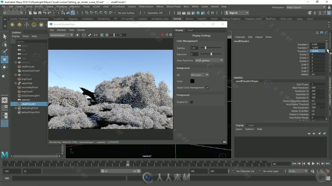Activate the Move tool in toolbox
The image size is (332, 186).
coord(5,60)
